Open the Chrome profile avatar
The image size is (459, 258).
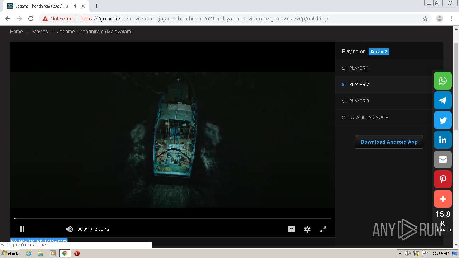coord(439,19)
